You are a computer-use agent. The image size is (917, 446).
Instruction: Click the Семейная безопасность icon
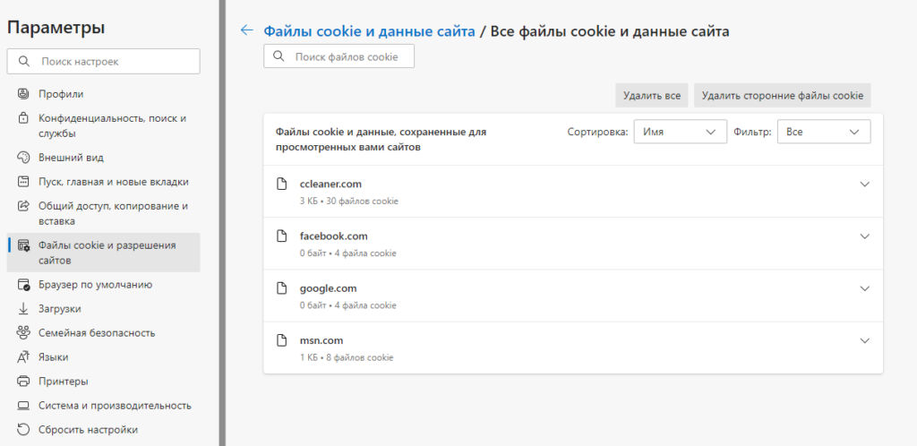(x=24, y=333)
